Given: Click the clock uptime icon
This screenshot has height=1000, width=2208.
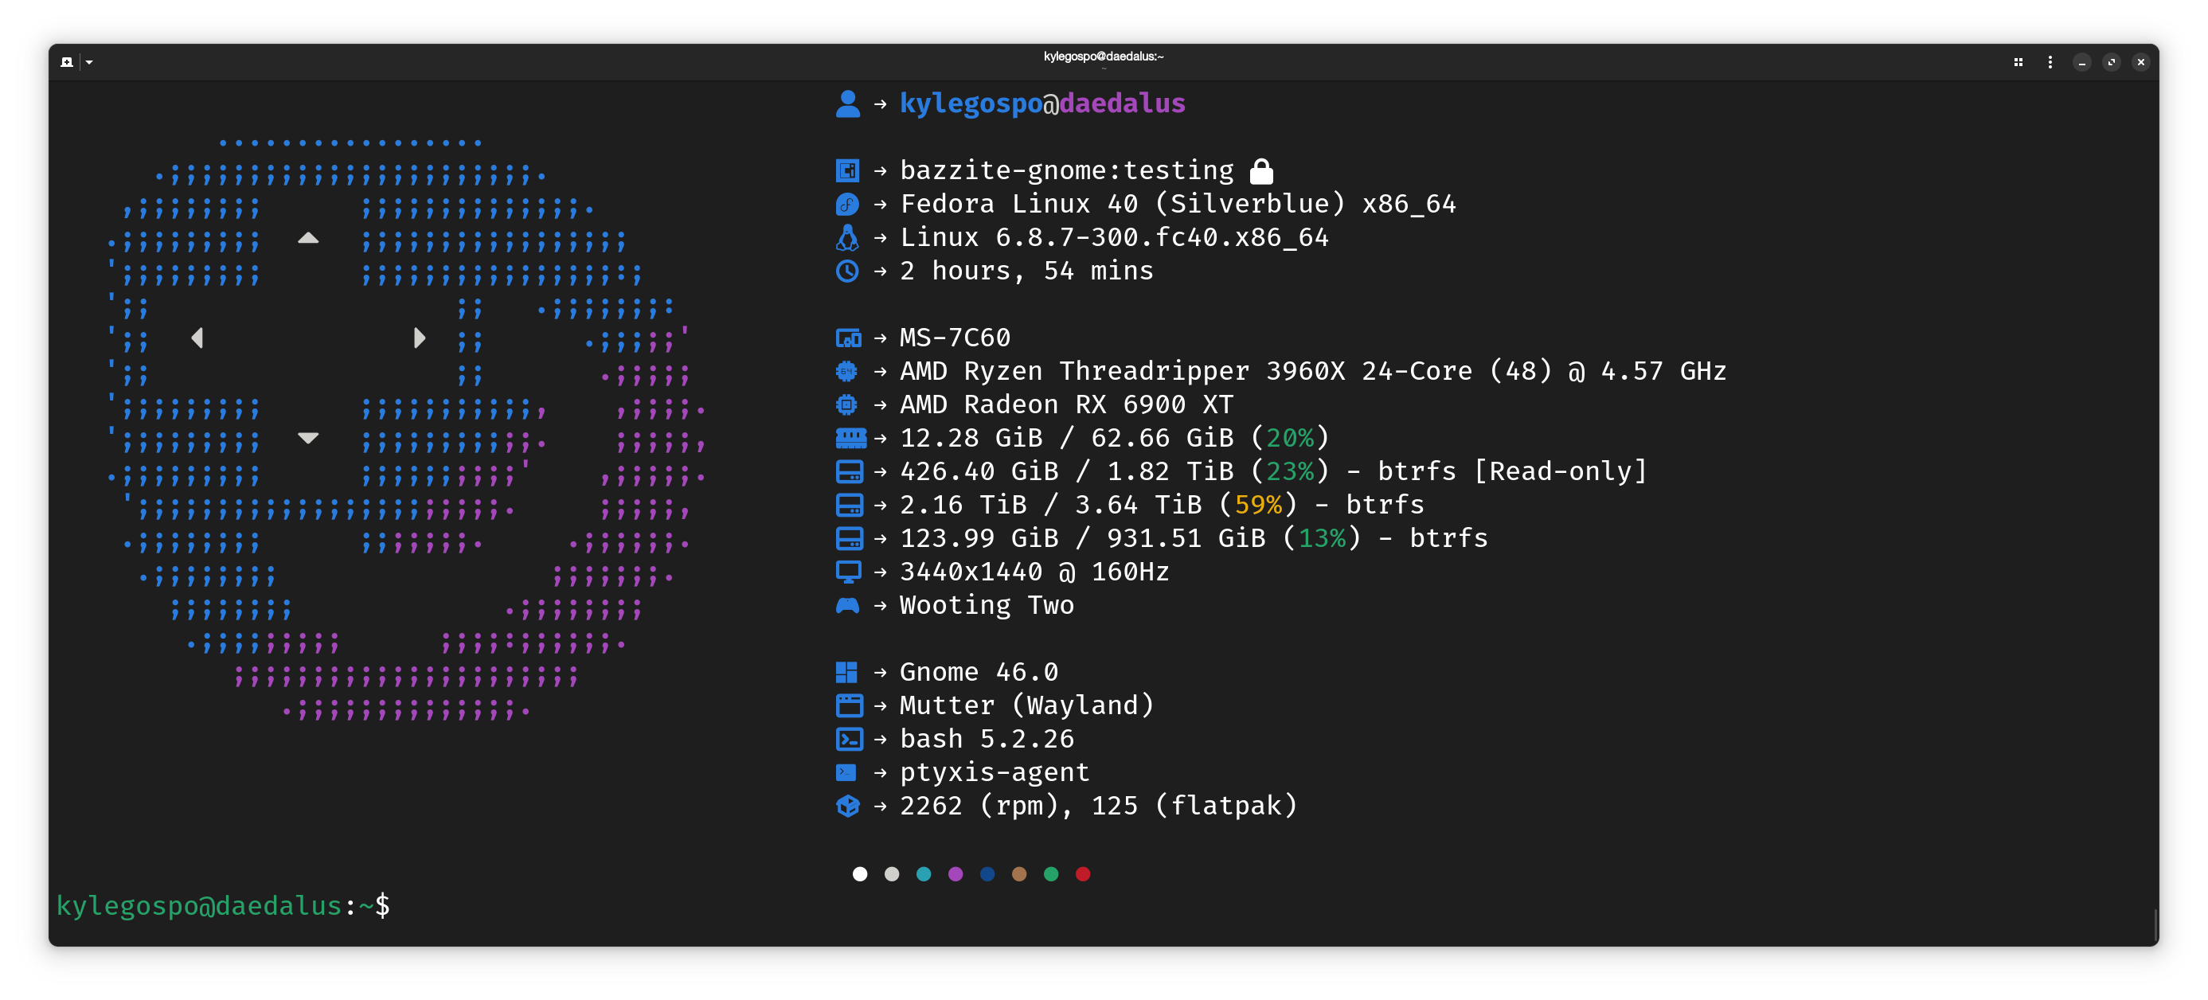Looking at the screenshot, I should [x=847, y=271].
